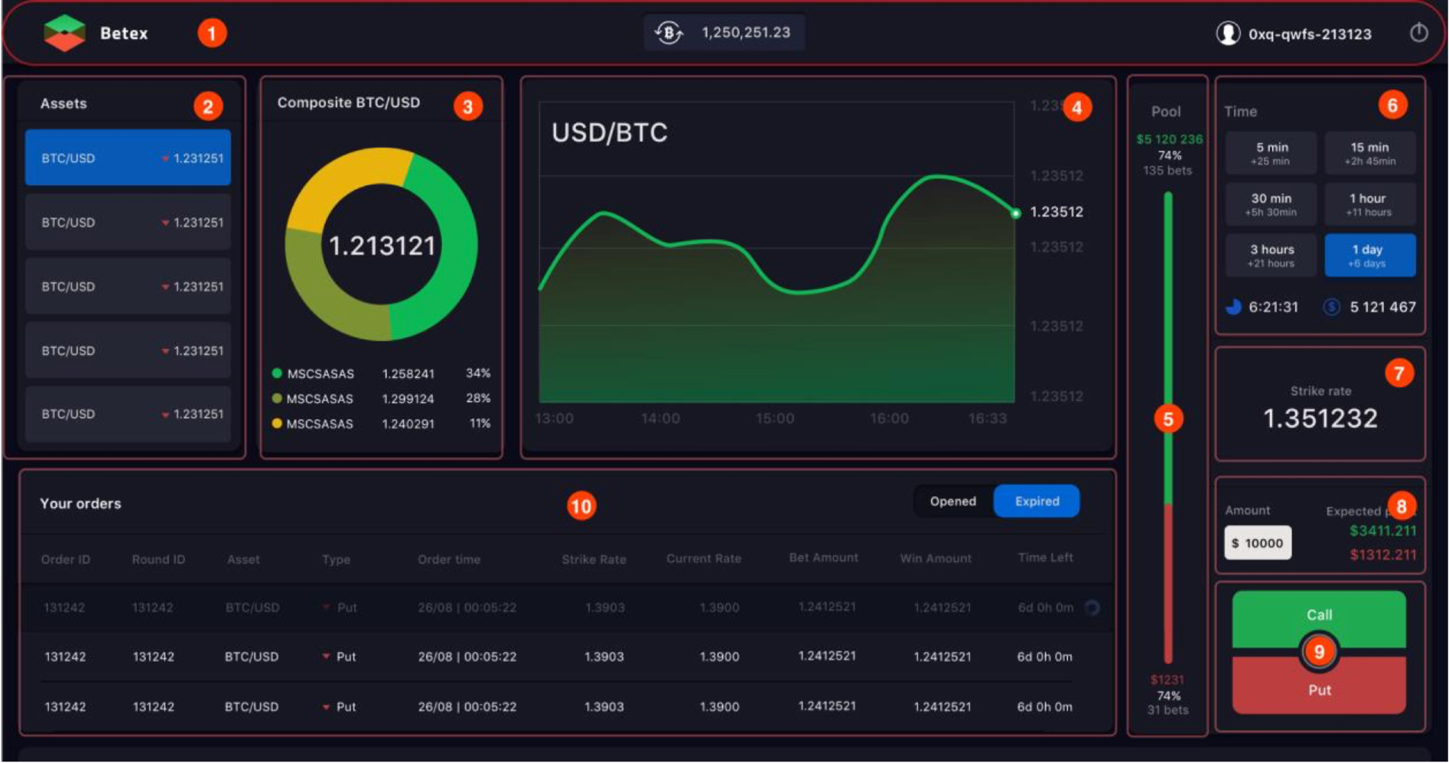Viewport: 1449px width, 763px height.
Task: Click the power logout icon
Action: pos(1419,33)
